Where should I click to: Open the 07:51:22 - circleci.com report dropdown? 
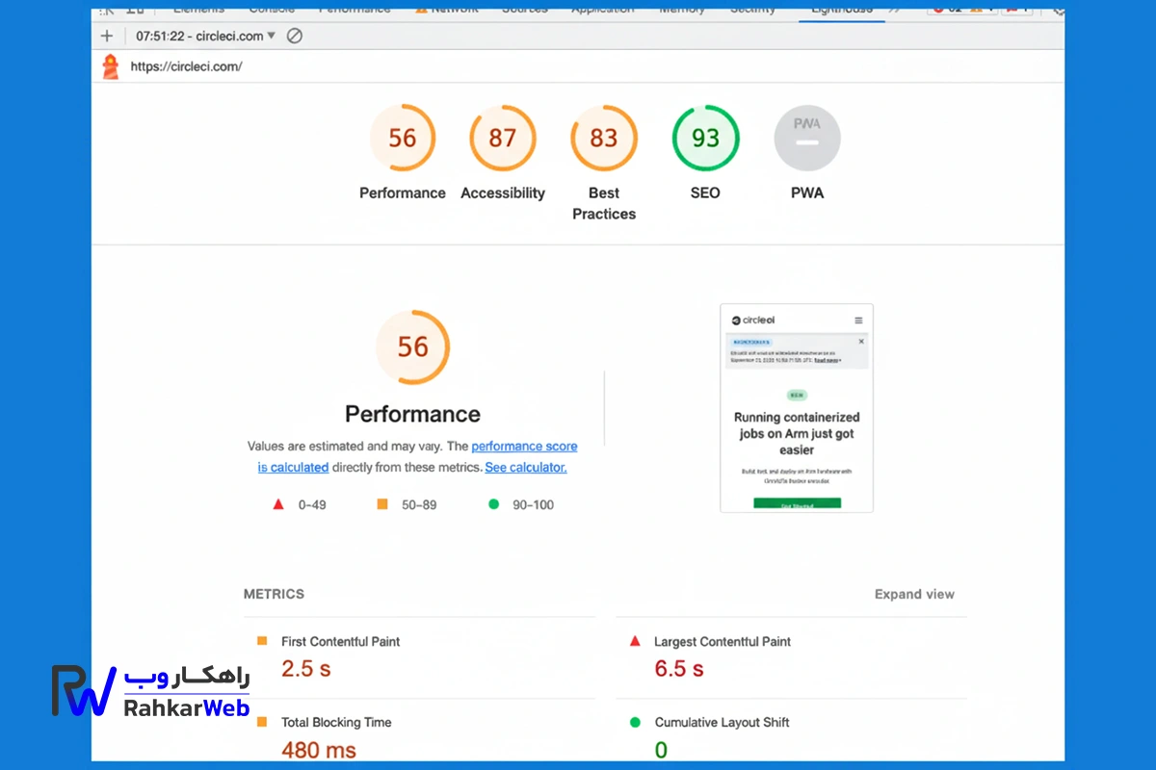tap(205, 36)
